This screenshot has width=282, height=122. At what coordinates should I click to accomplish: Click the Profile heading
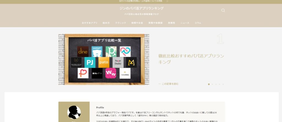pyautogui.click(x=100, y=107)
